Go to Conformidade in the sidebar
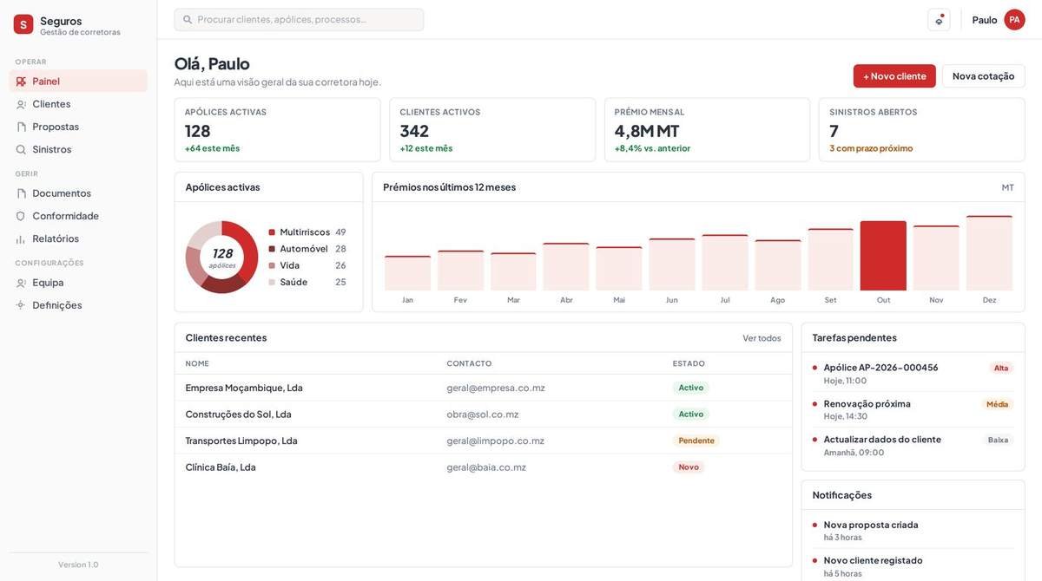This screenshot has width=1042, height=581. point(78,216)
